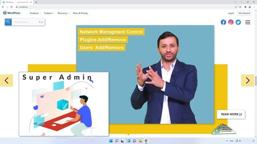Click the Get Started button
This screenshot has width=257, height=144.
point(244,13)
